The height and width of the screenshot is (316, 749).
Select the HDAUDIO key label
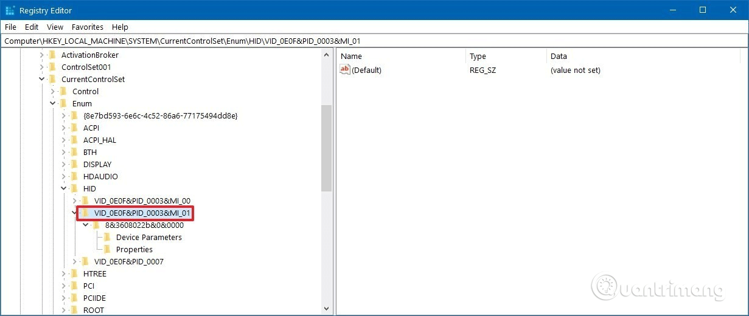click(100, 176)
